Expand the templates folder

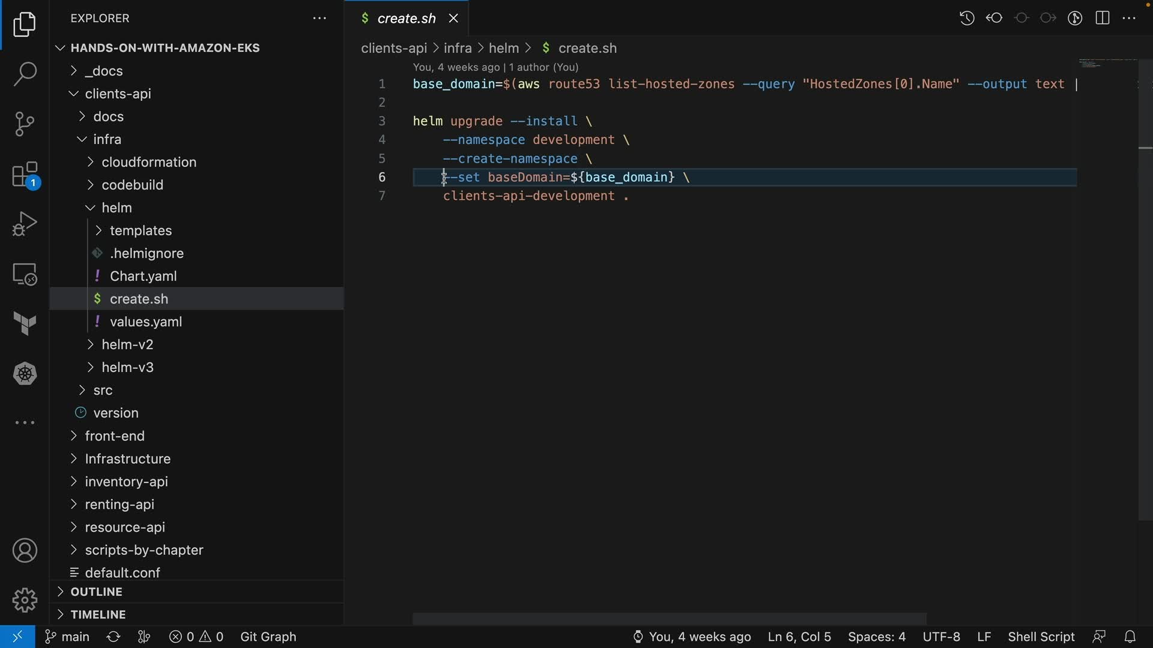click(141, 230)
